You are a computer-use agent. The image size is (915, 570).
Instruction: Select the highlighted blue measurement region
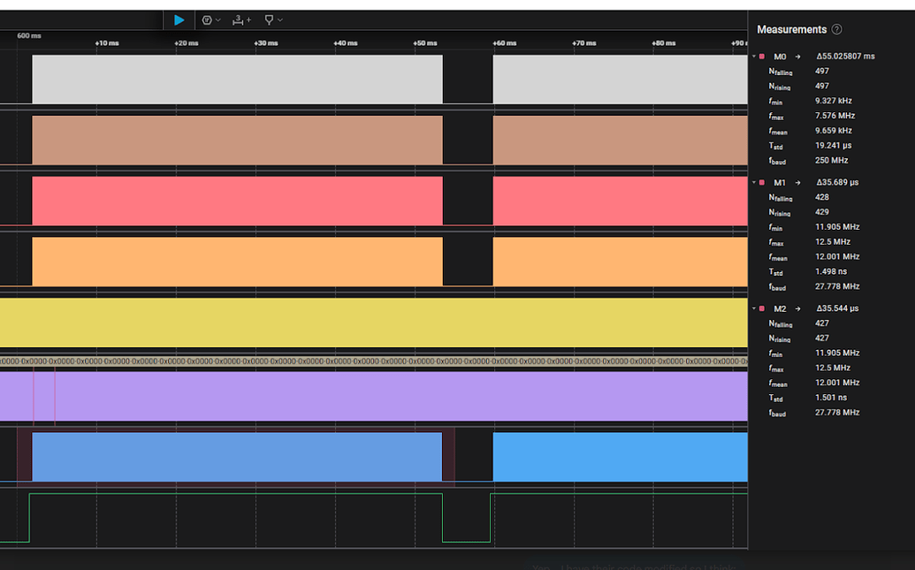(x=236, y=456)
